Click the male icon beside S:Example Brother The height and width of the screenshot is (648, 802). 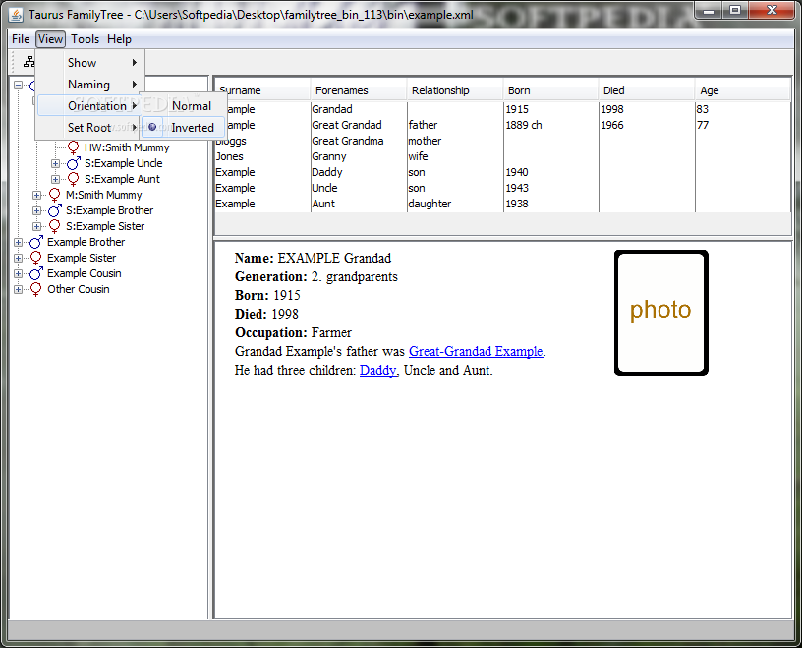pos(55,210)
